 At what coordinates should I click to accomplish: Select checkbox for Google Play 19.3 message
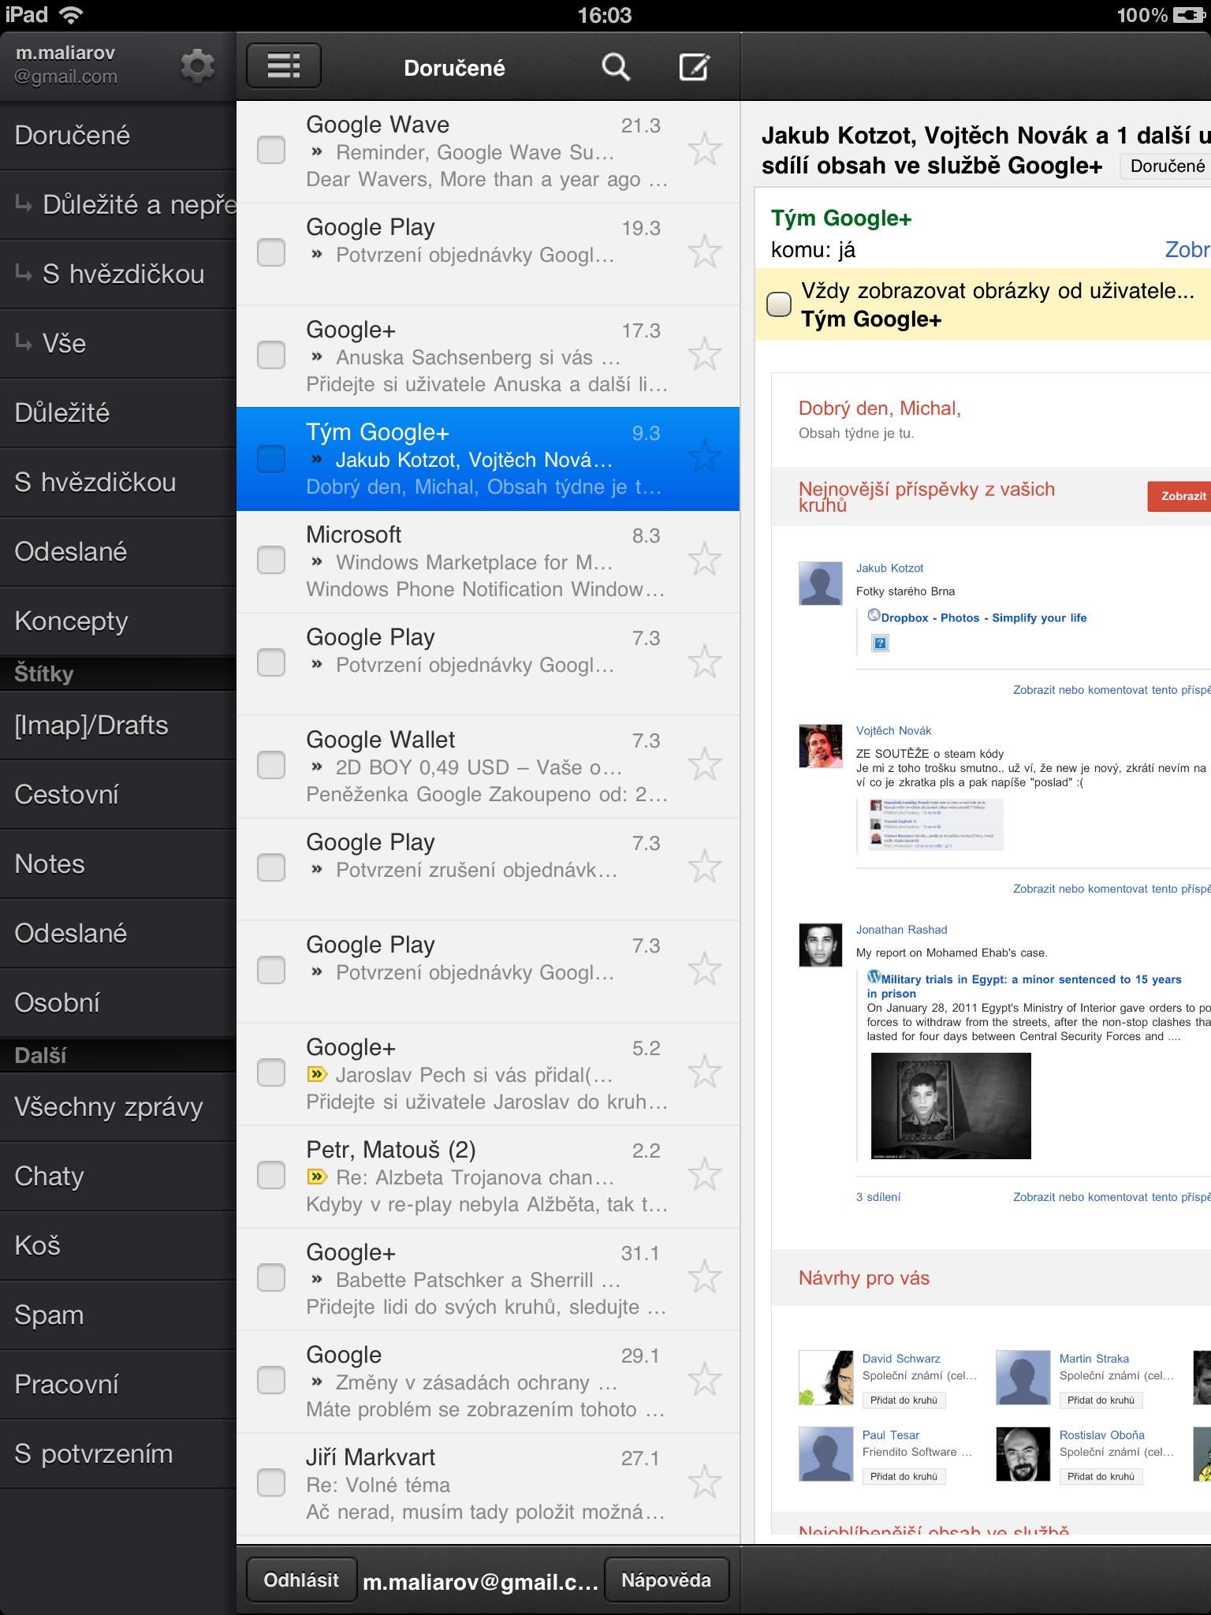(x=271, y=252)
